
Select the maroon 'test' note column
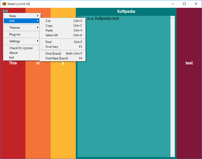pos(189,83)
